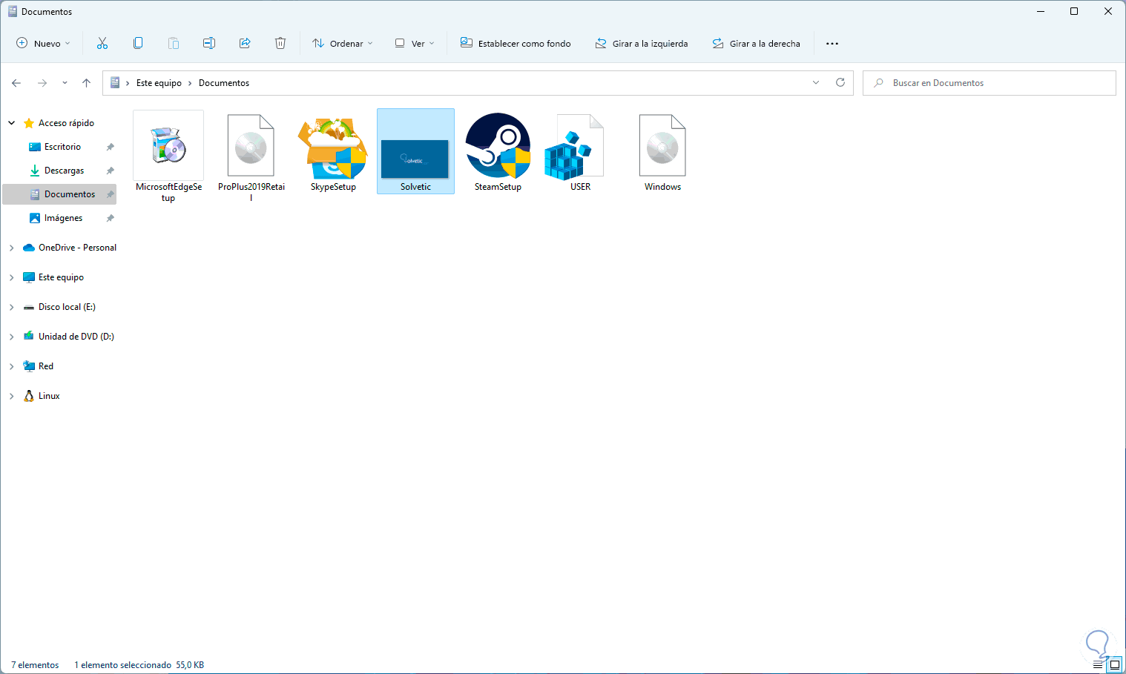Select OneDrive - Personal in navigation pane
Image resolution: width=1126 pixels, height=674 pixels.
77,248
